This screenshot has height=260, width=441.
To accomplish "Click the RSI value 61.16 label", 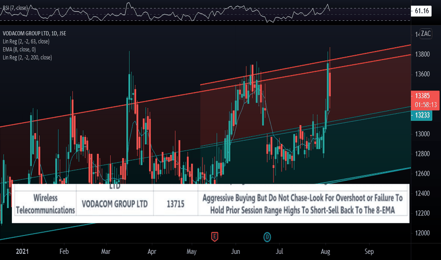I will coord(421,11).
